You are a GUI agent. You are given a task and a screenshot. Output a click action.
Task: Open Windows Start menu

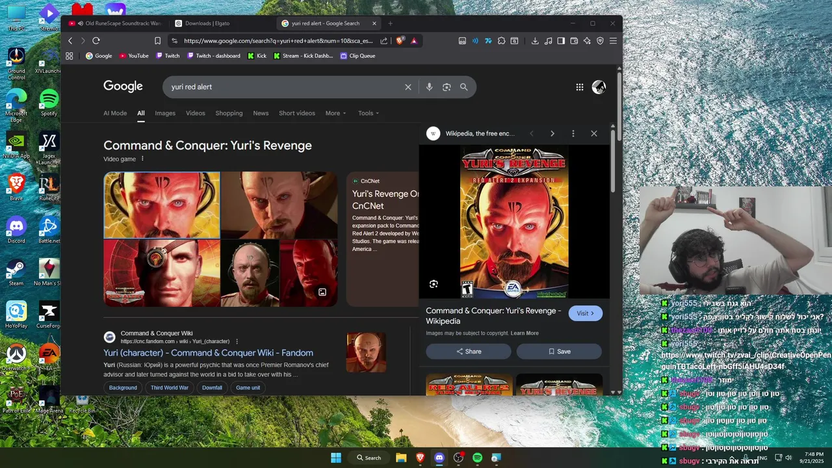336,458
